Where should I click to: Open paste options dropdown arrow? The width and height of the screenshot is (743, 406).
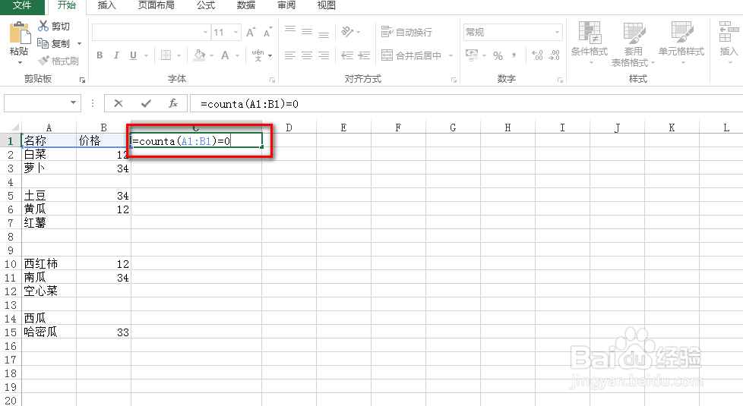[20, 62]
